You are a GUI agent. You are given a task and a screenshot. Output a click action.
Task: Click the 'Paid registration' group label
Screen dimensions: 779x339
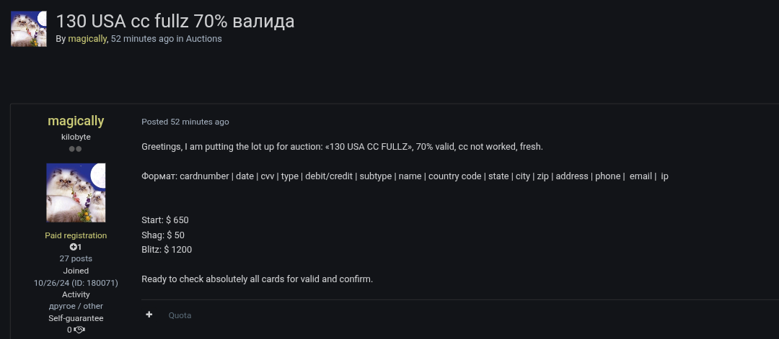[76, 235]
